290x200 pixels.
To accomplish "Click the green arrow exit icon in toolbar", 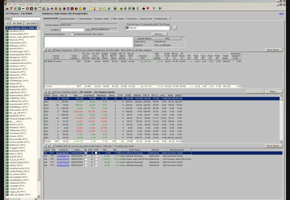I will coord(160,8).
